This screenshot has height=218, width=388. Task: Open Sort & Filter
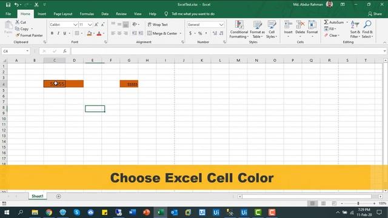[355, 30]
